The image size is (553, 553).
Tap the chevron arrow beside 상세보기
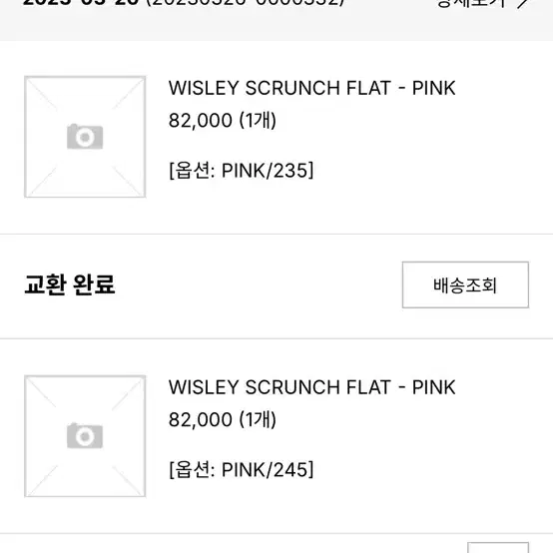523,4
